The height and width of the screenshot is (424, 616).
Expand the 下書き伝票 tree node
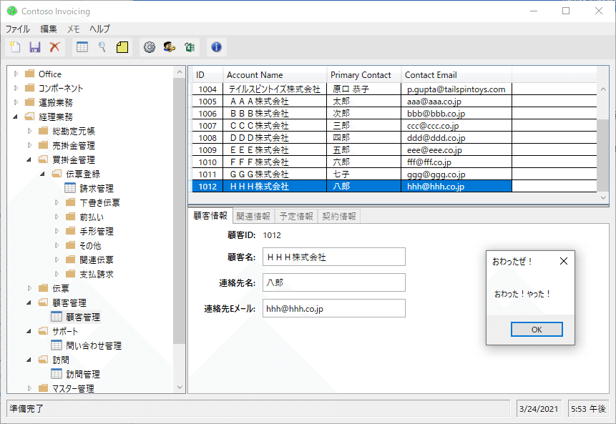[x=57, y=202]
